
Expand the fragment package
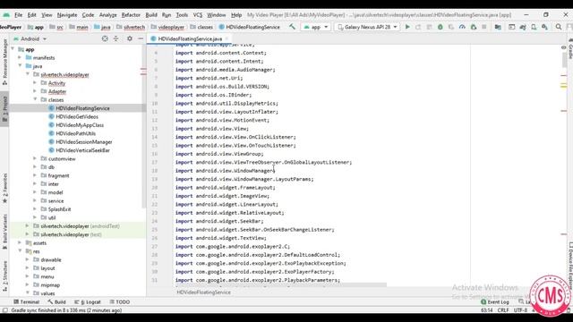click(x=36, y=175)
